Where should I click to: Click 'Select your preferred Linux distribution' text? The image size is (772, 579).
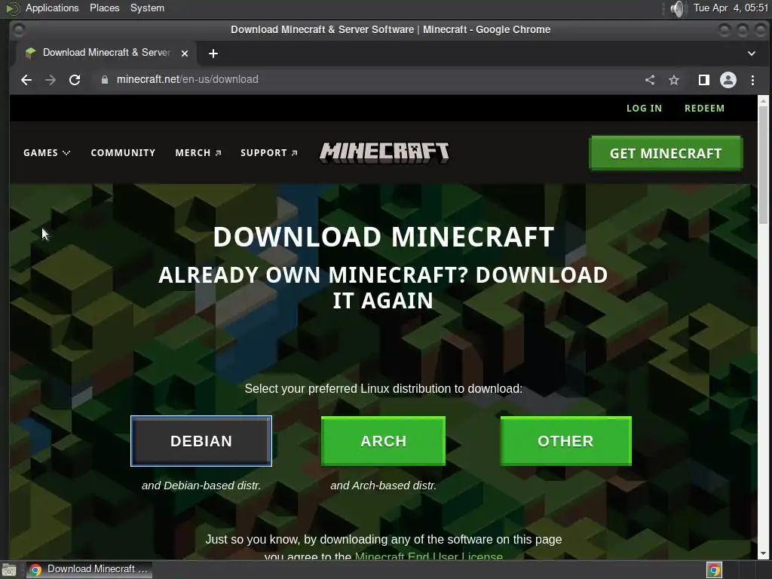[x=384, y=388]
